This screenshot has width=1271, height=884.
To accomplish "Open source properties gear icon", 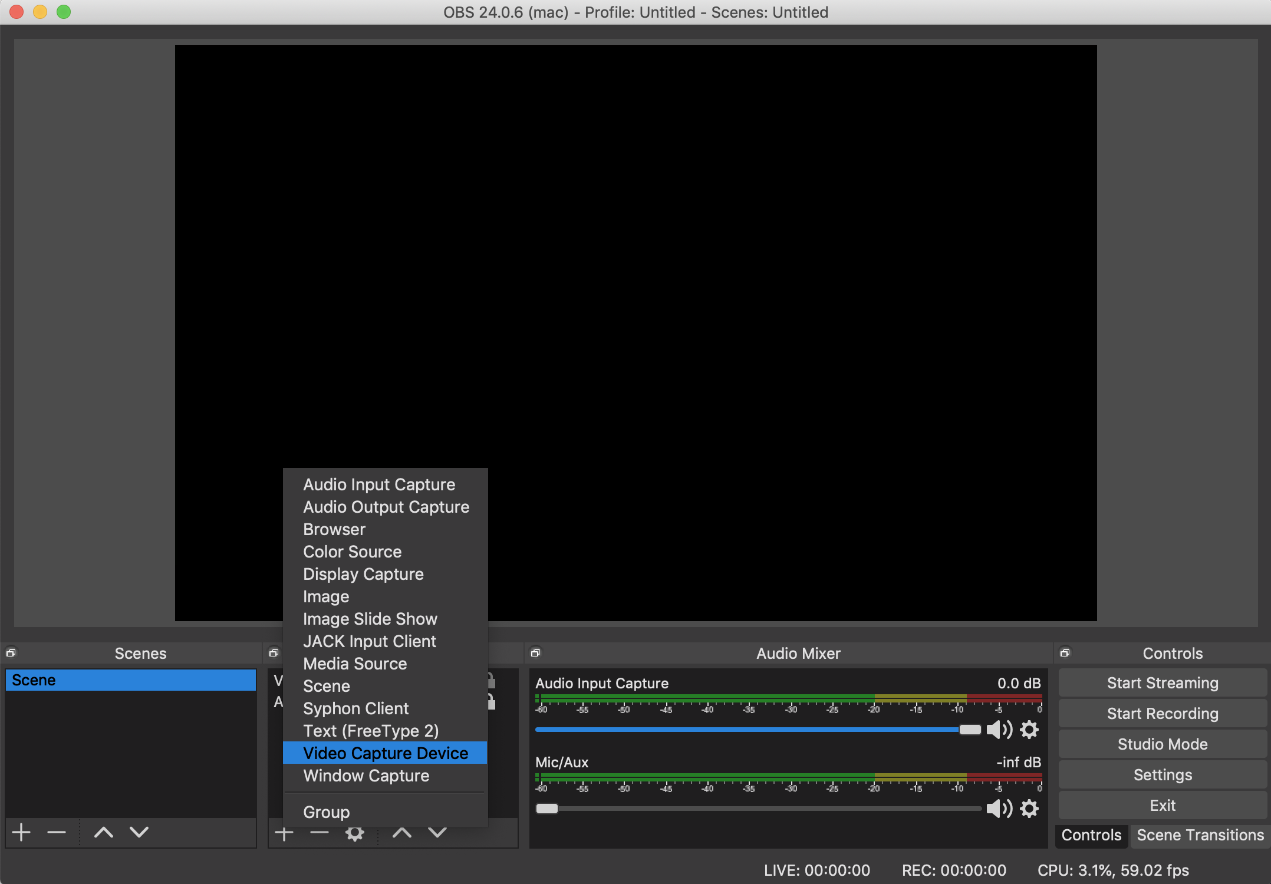I will (354, 833).
